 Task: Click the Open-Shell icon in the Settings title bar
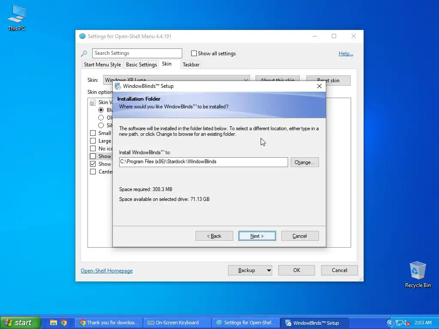[x=82, y=36]
